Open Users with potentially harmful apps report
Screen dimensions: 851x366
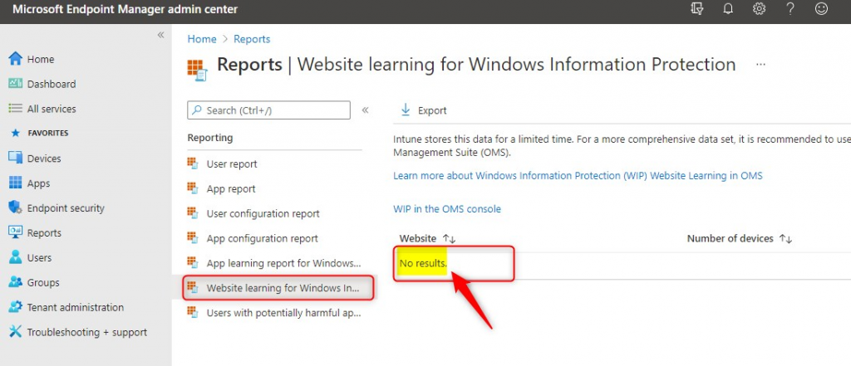[283, 313]
